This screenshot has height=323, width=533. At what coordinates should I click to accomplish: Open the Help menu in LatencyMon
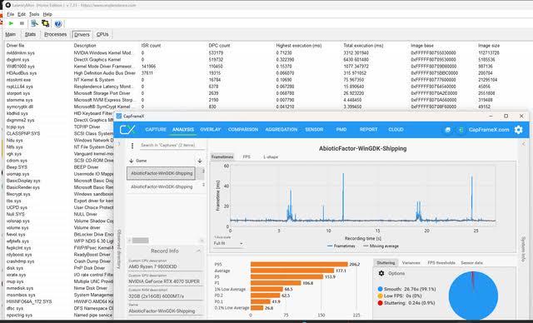[47, 14]
